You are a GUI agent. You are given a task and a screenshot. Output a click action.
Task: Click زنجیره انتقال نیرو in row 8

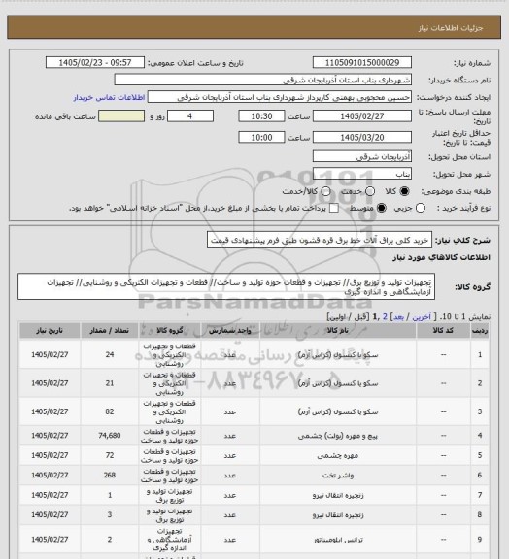338,515
